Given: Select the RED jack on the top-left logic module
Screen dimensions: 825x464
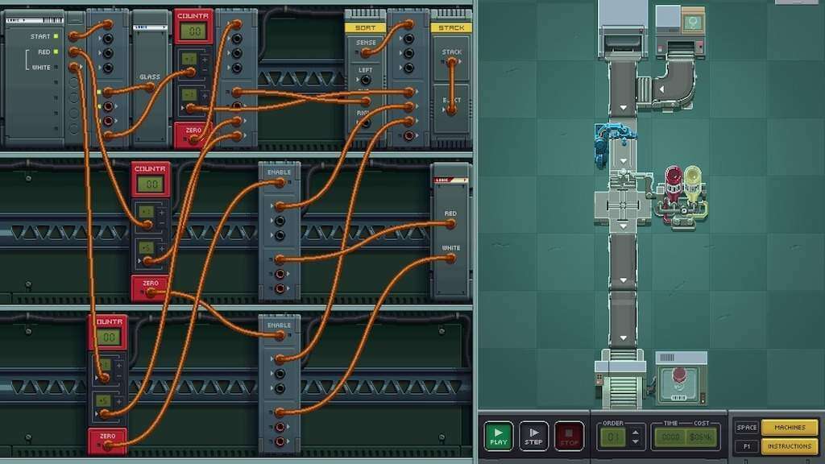Looking at the screenshot, I should (74, 52).
